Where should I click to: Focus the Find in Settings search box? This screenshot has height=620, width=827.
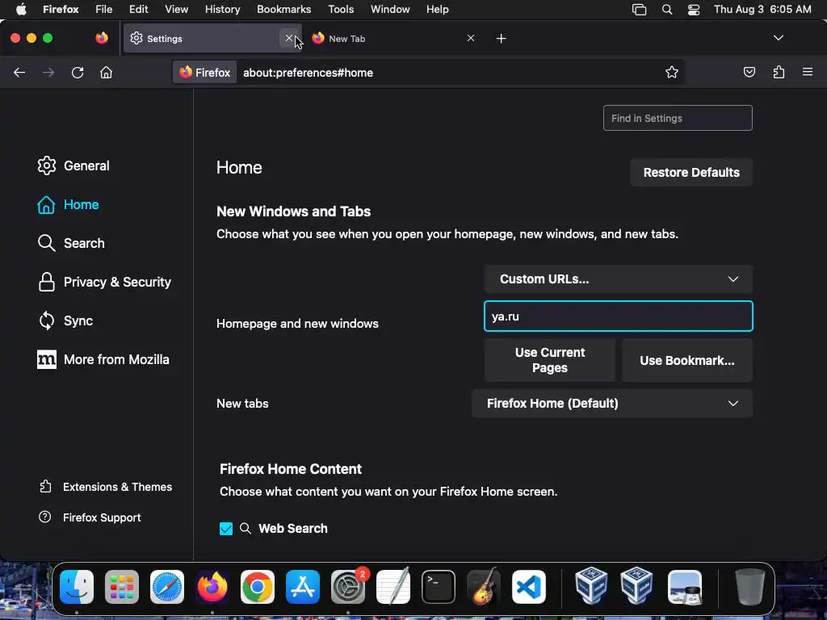pos(678,118)
